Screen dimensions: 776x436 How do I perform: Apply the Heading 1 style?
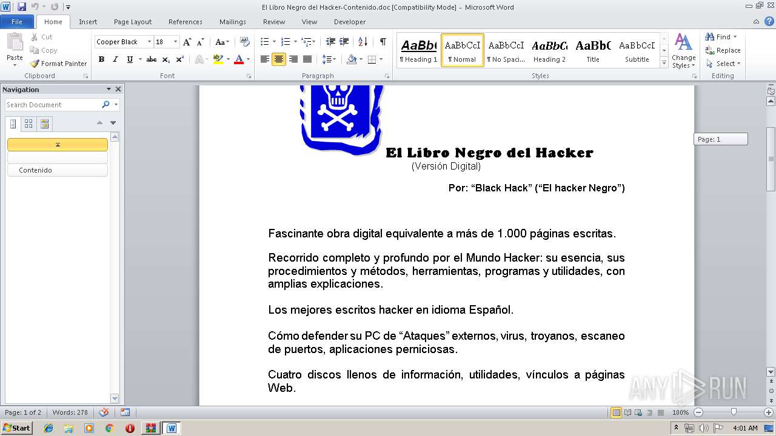418,50
